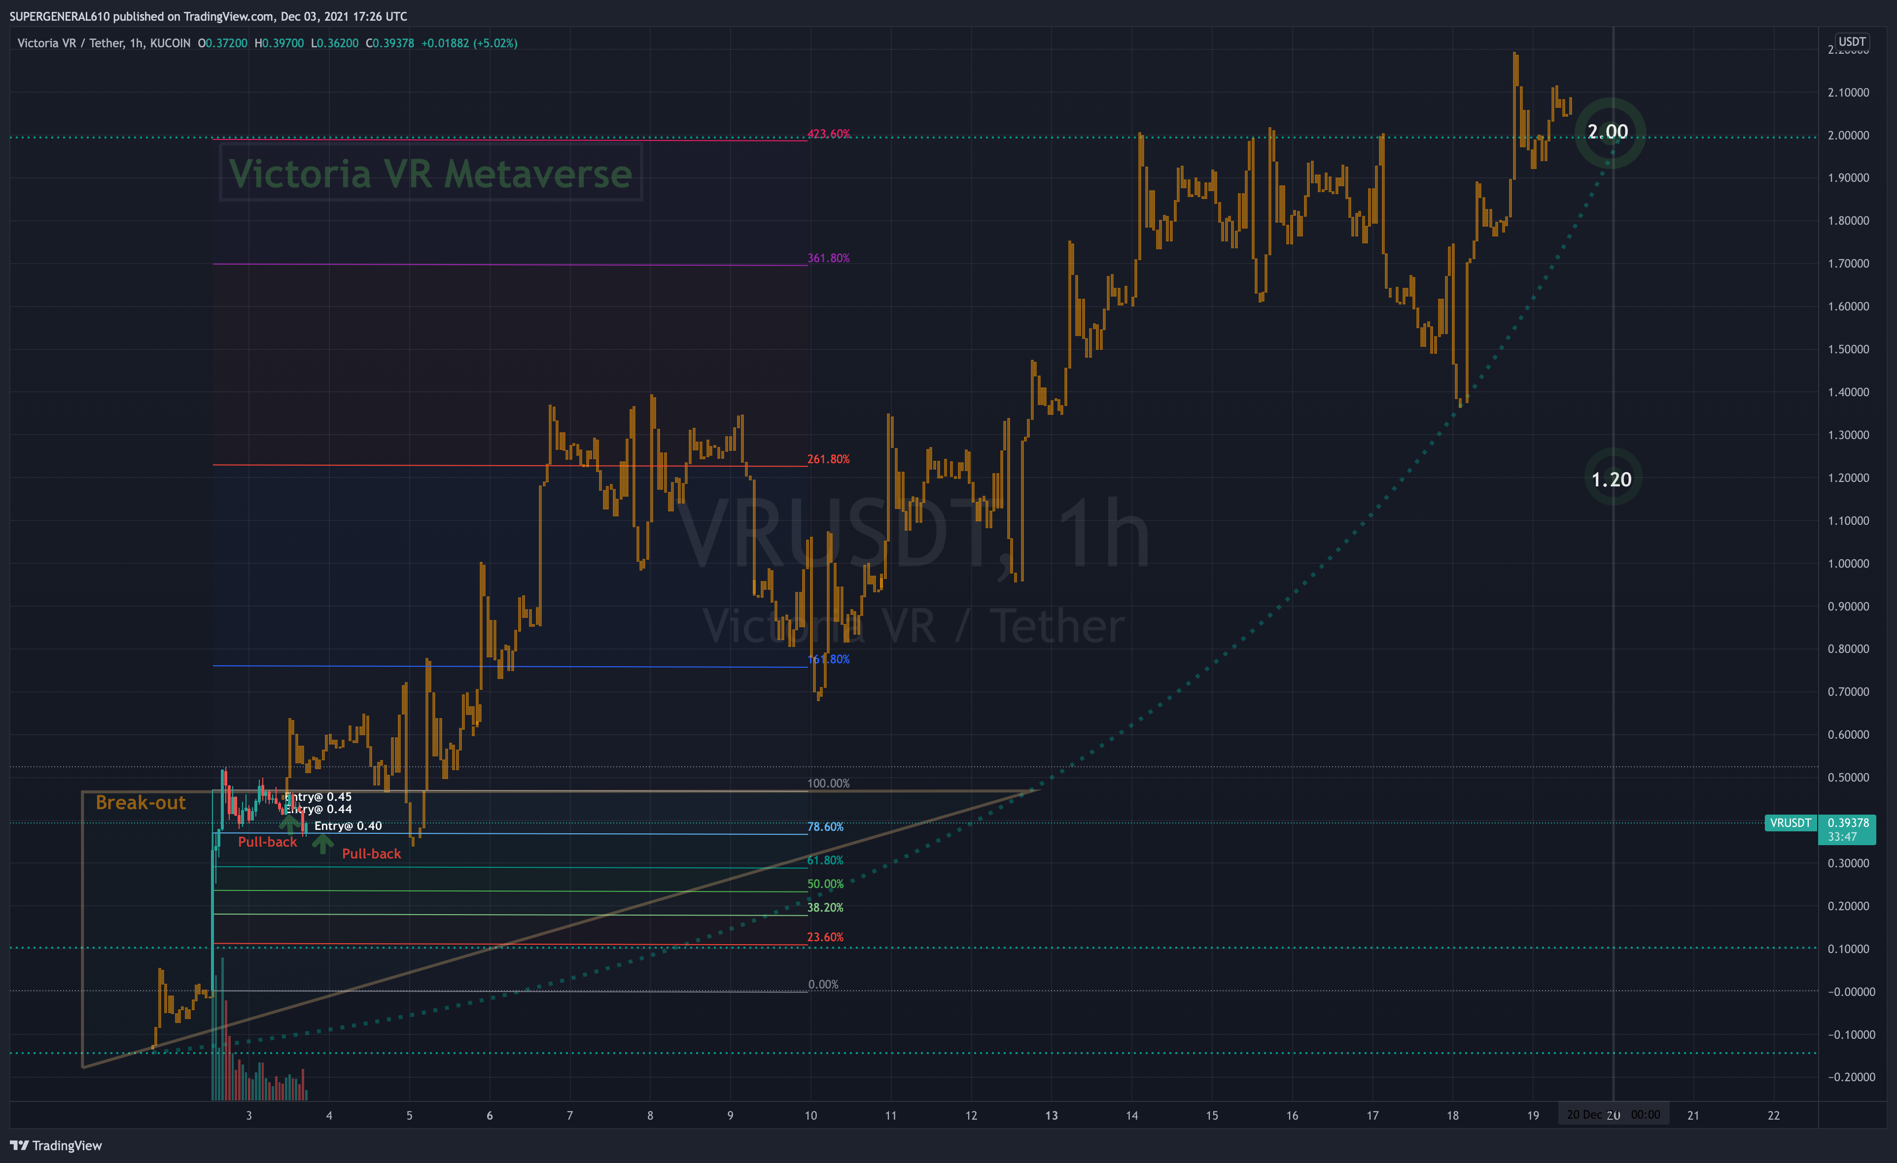
Task: Click the 2.00000 price axis label
Action: pyautogui.click(x=1849, y=136)
